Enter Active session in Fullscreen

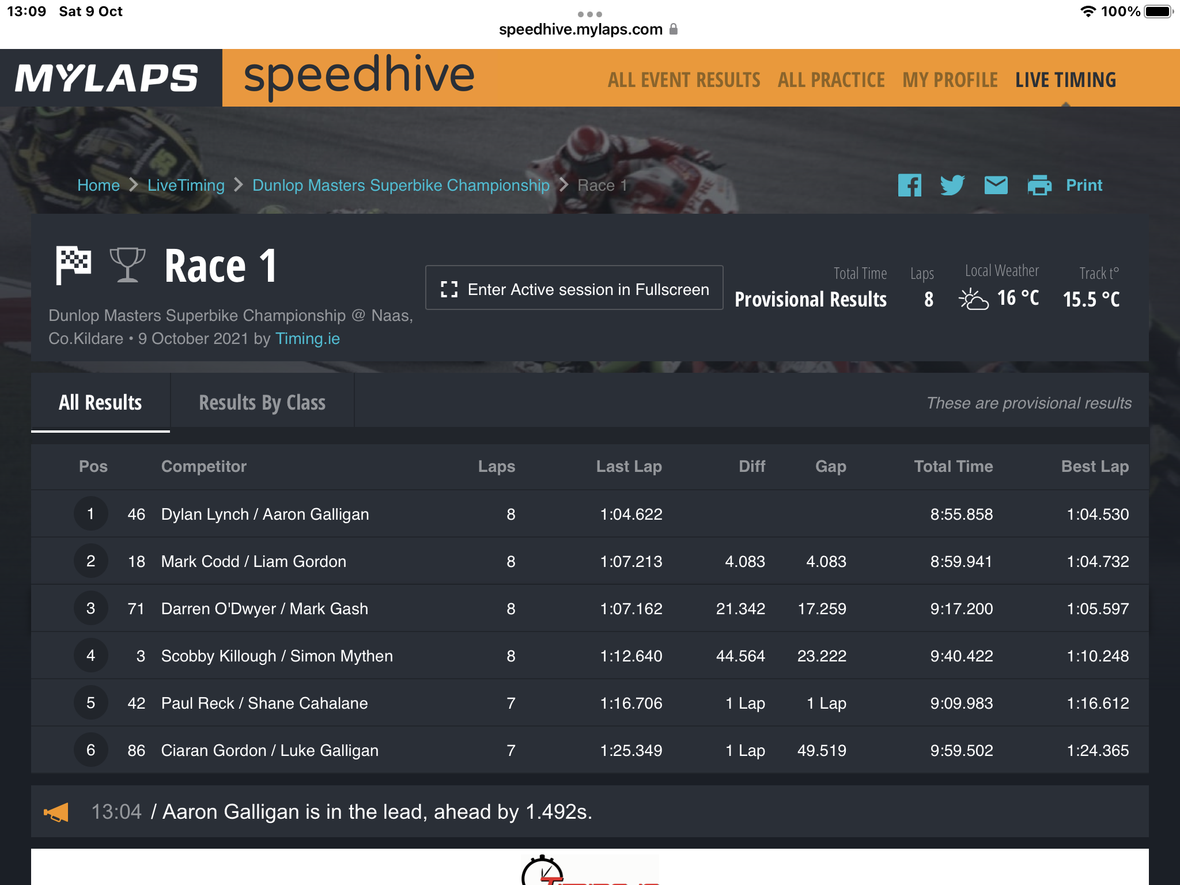pos(574,288)
